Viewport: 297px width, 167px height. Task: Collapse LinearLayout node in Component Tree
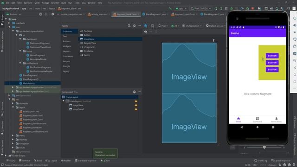64,101
